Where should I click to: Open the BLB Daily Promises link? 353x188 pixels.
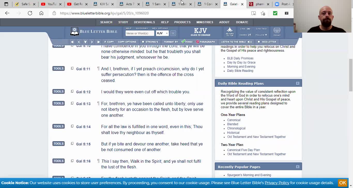pos(240,58)
